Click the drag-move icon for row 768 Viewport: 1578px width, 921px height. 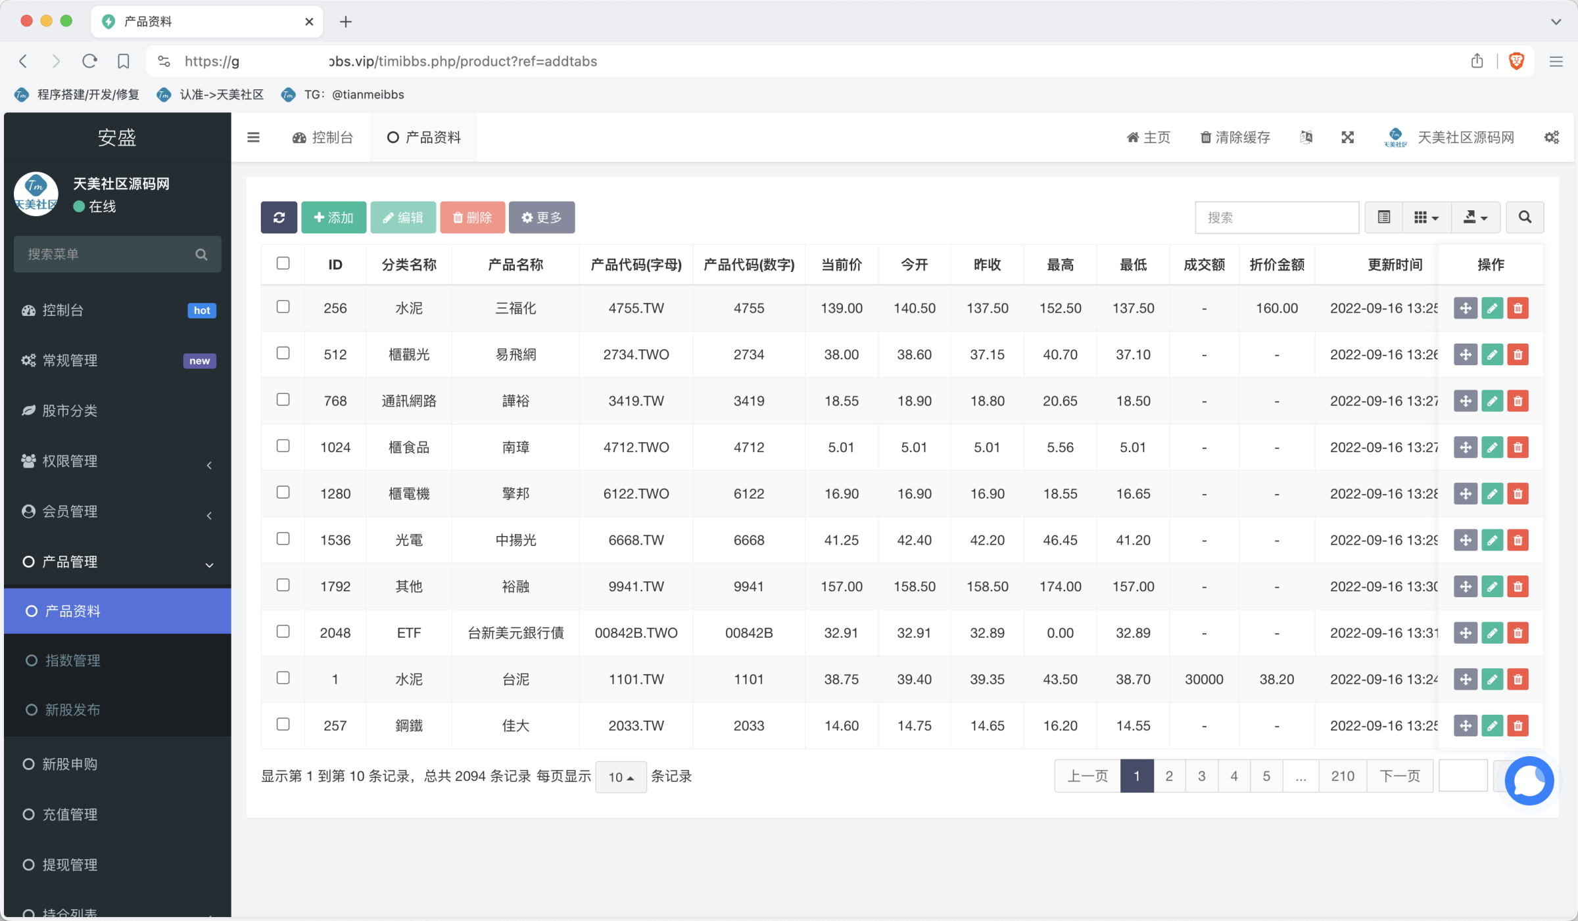(1466, 401)
